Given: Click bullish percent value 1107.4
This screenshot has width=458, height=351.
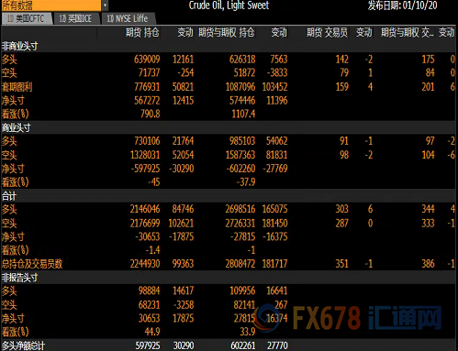Looking at the screenshot, I should (x=243, y=114).
